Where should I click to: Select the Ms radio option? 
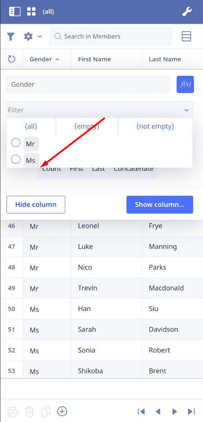16,159
